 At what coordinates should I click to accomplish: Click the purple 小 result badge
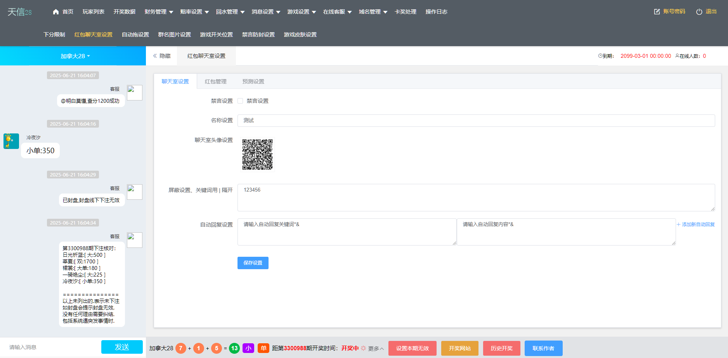(x=248, y=348)
